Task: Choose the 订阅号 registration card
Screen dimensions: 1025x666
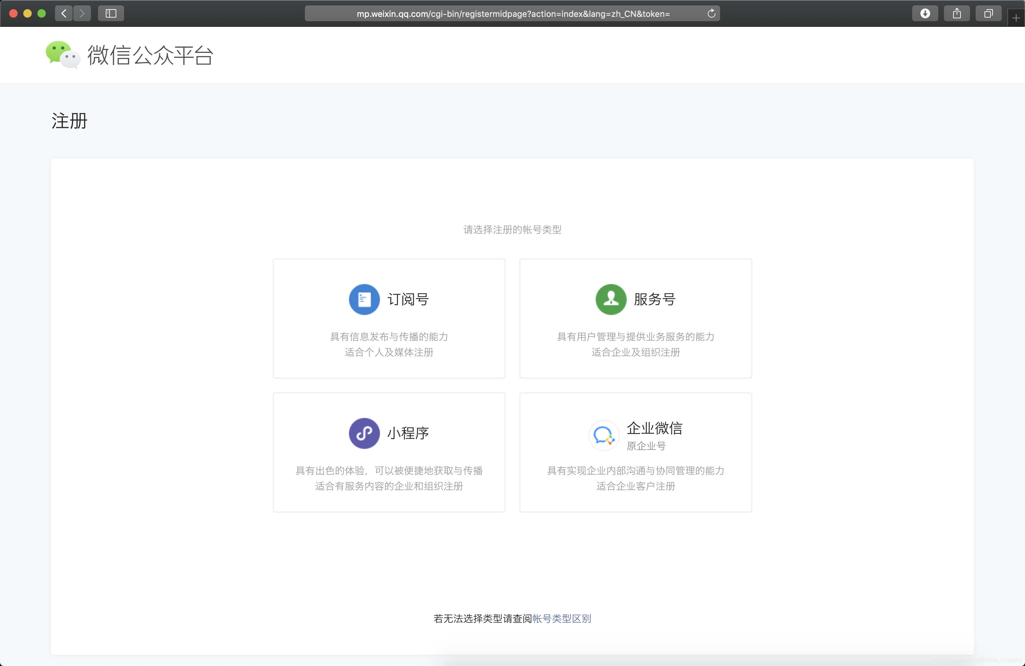Action: click(x=388, y=319)
